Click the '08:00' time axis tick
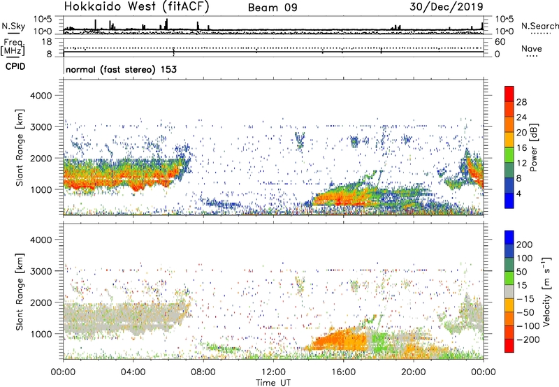The image size is (559, 387). pyautogui.click(x=203, y=372)
